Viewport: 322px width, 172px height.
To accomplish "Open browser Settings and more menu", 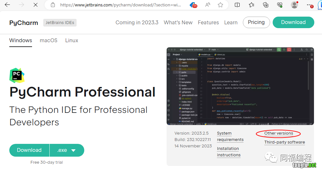I will (x=310, y=5).
